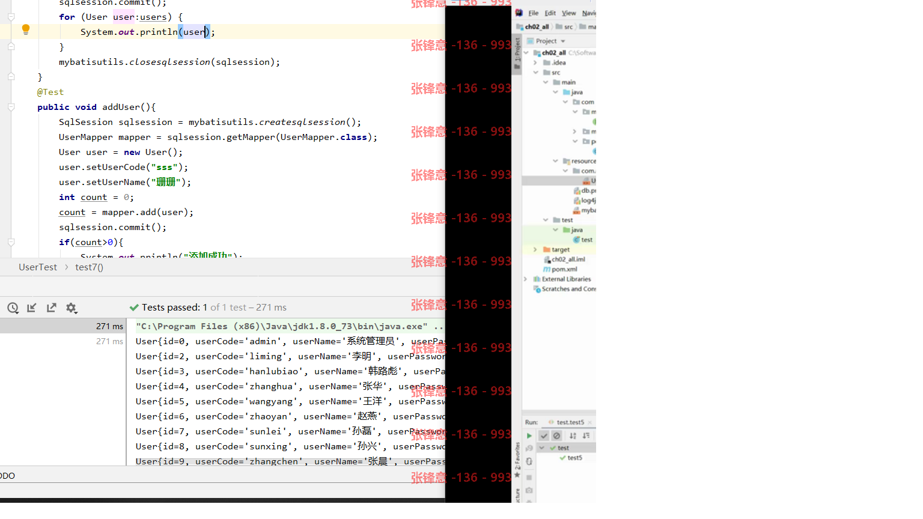Click the Stop square icon in small window
Image resolution: width=923 pixels, height=519 pixels.
[x=529, y=477]
